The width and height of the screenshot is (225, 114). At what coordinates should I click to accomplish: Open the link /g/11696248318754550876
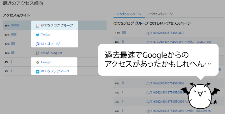coord(165,33)
